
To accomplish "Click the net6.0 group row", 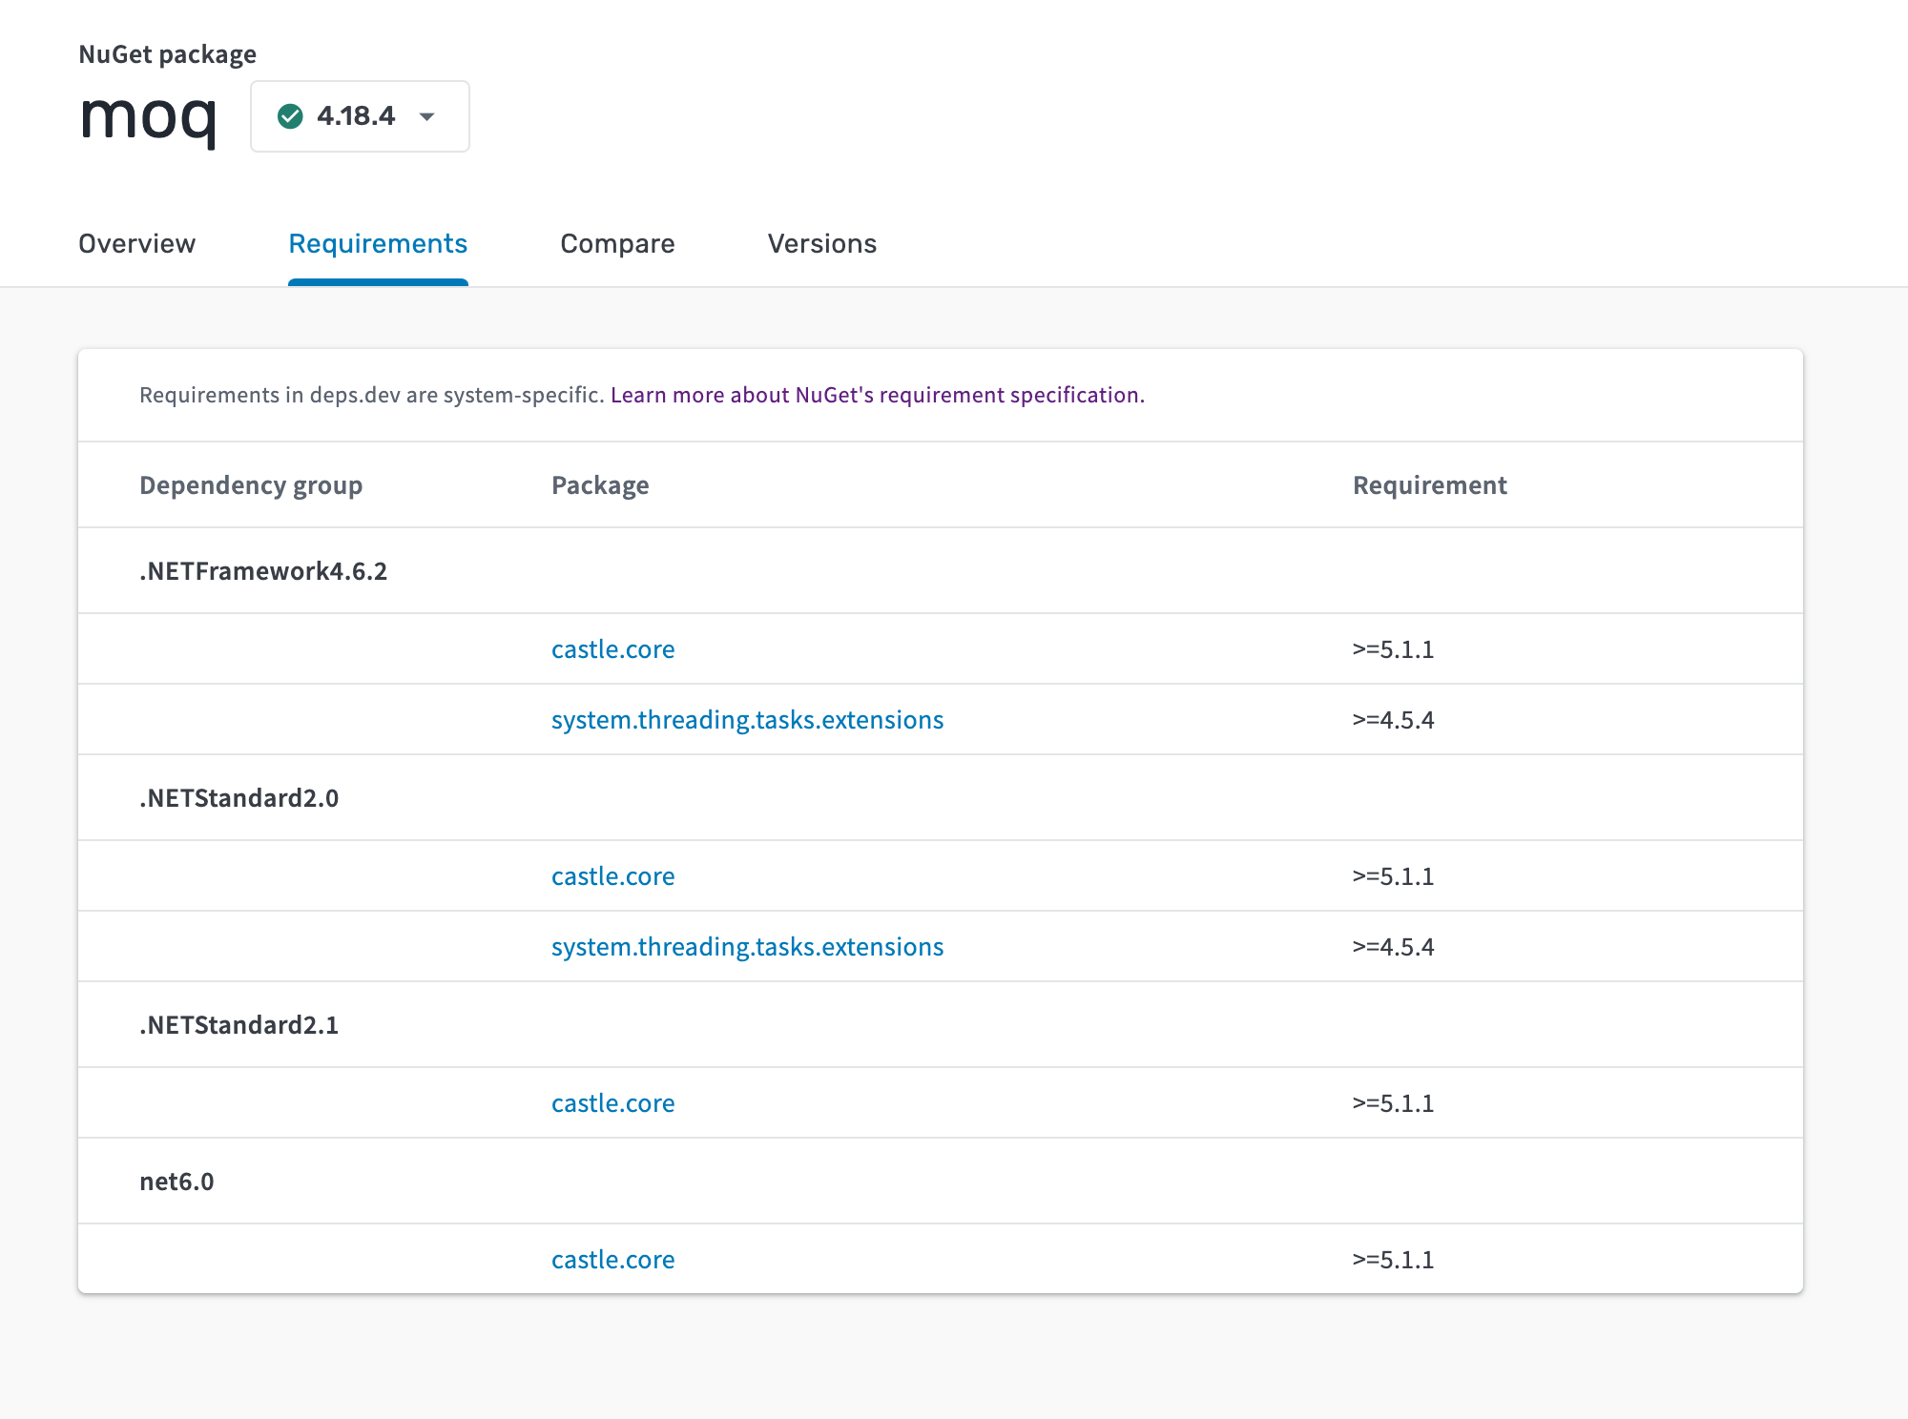I will [x=941, y=1182].
